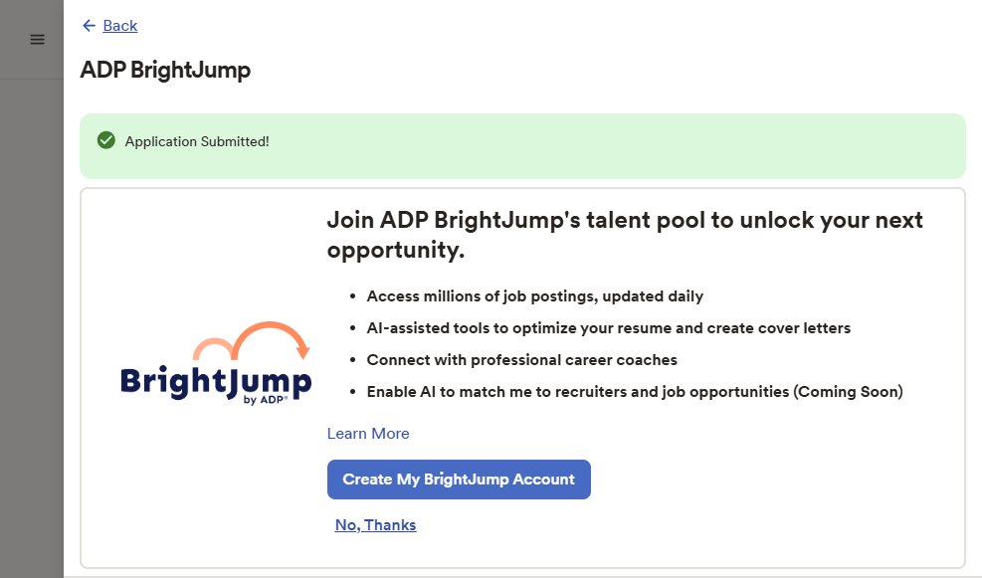Open the hamburger menu
Screen dimensions: 982x578
point(37,40)
